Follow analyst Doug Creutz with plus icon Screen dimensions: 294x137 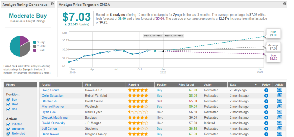266,90
